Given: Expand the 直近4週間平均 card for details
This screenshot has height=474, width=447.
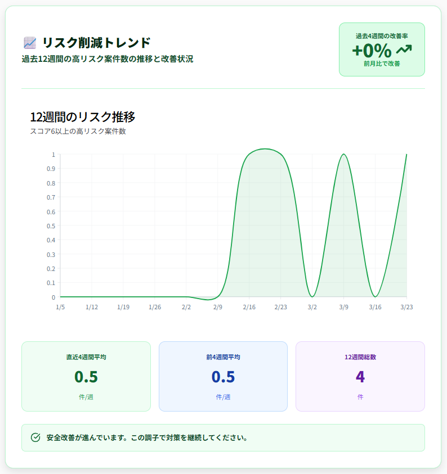Looking at the screenshot, I should click(x=86, y=376).
